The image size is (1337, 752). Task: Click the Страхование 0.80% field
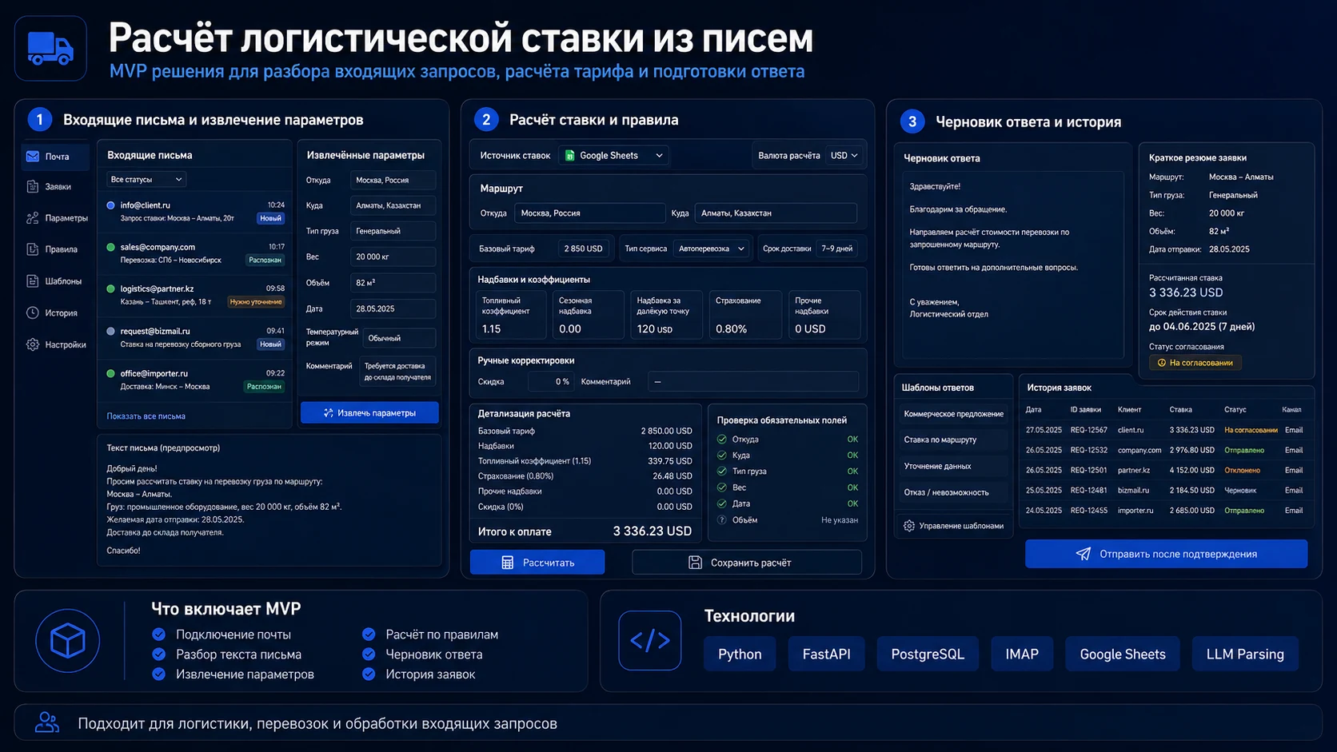click(x=745, y=315)
